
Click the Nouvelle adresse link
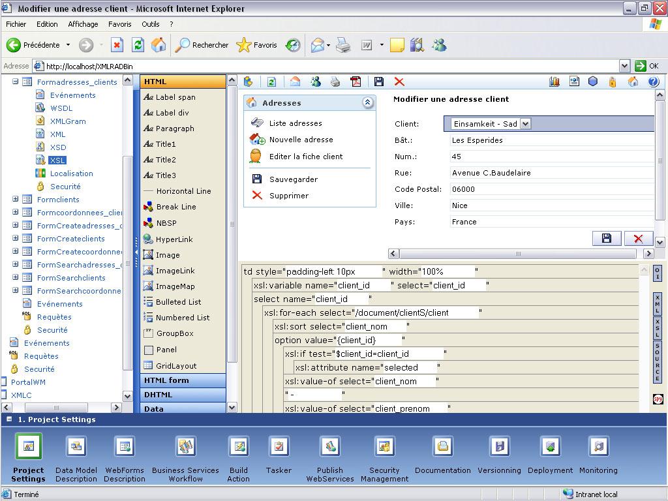[301, 140]
